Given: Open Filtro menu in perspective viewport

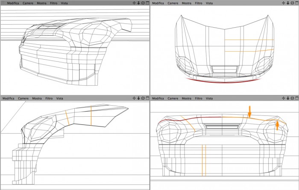Looking at the screenshot, I should 53,3.
